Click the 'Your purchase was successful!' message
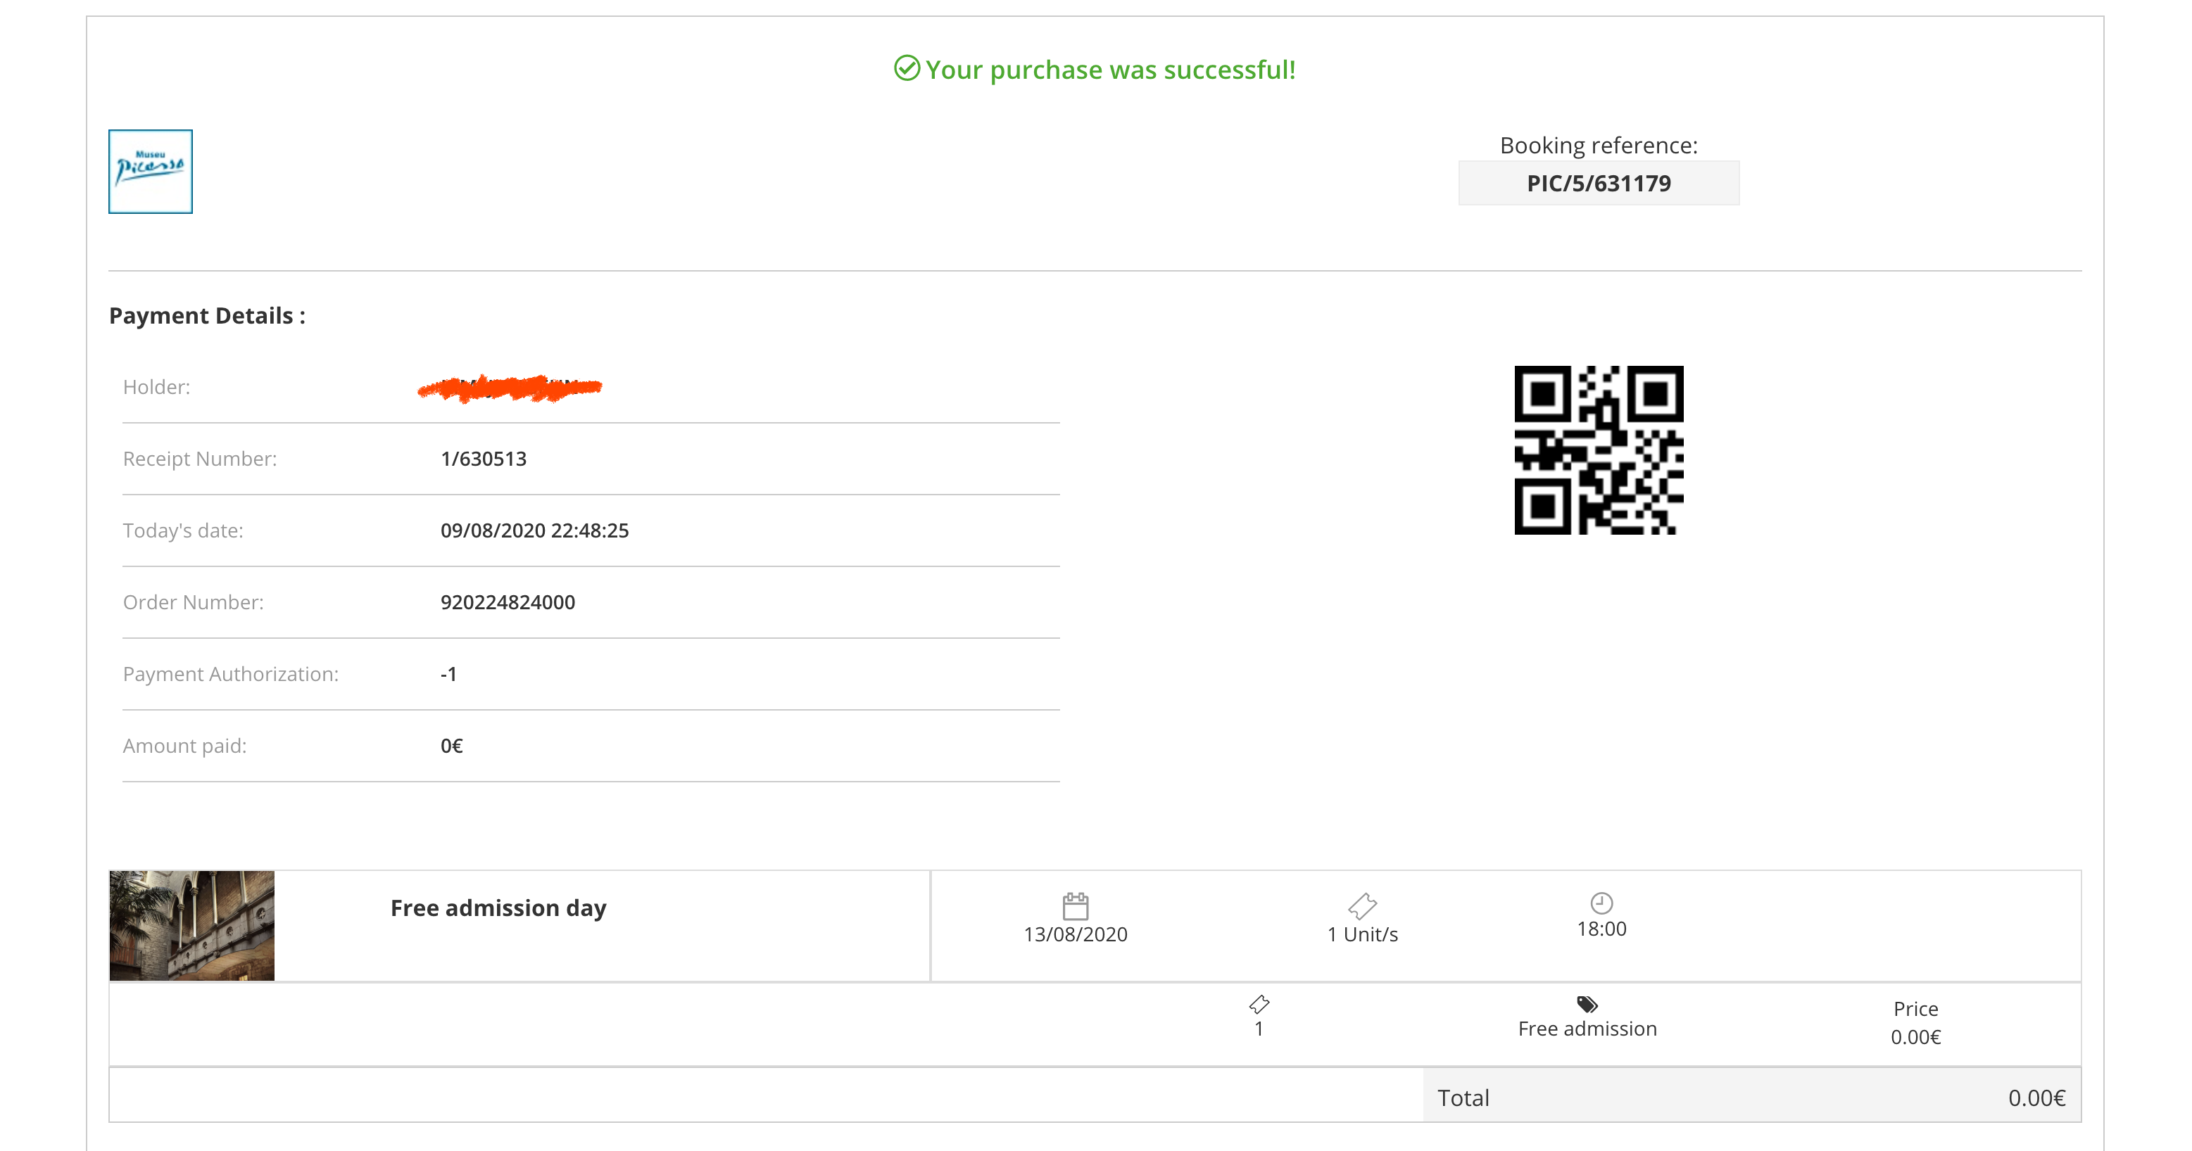This screenshot has width=2192, height=1151. [x=1111, y=69]
